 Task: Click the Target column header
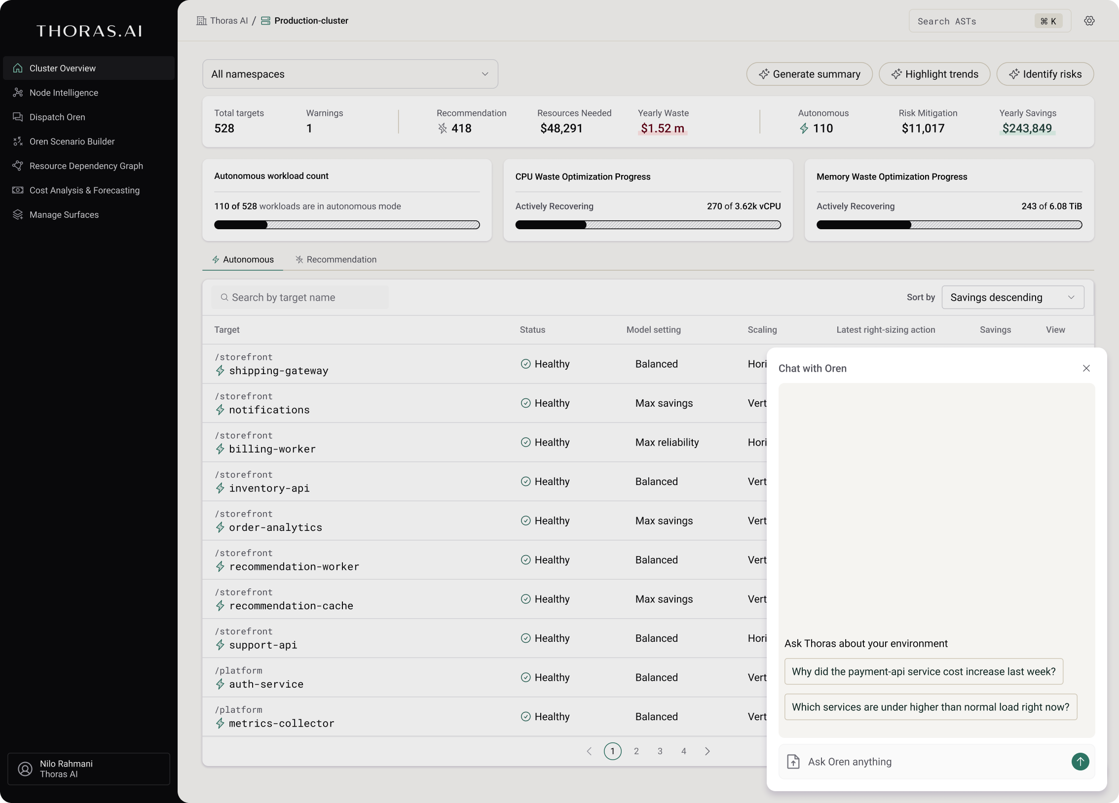[226, 330]
